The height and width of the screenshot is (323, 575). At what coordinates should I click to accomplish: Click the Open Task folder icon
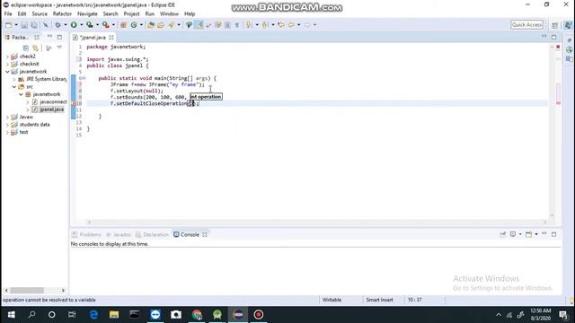pyautogui.click(x=161, y=25)
